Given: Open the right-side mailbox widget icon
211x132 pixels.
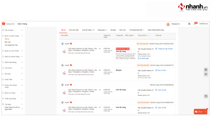Looking at the screenshot, I should coord(206,74).
